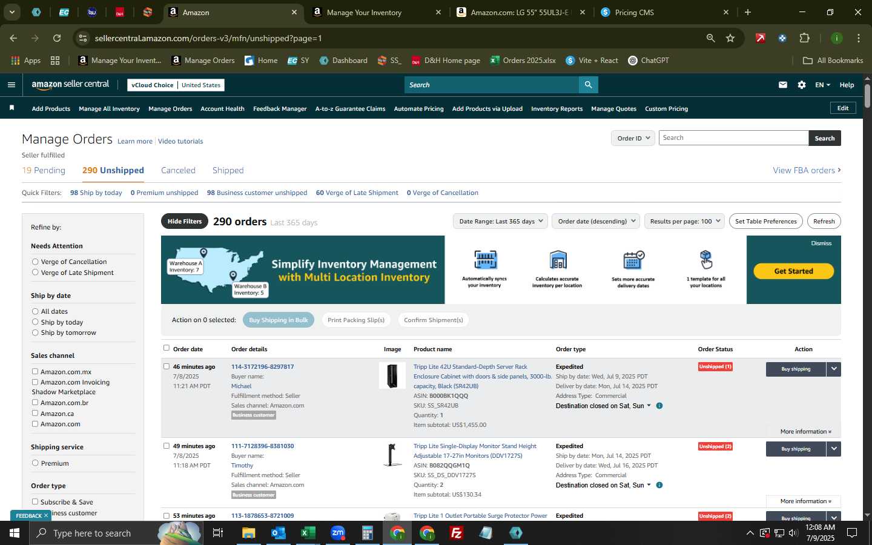Open the Results per page: 100 dropdown
Viewport: 872px width, 545px height.
pyautogui.click(x=684, y=221)
